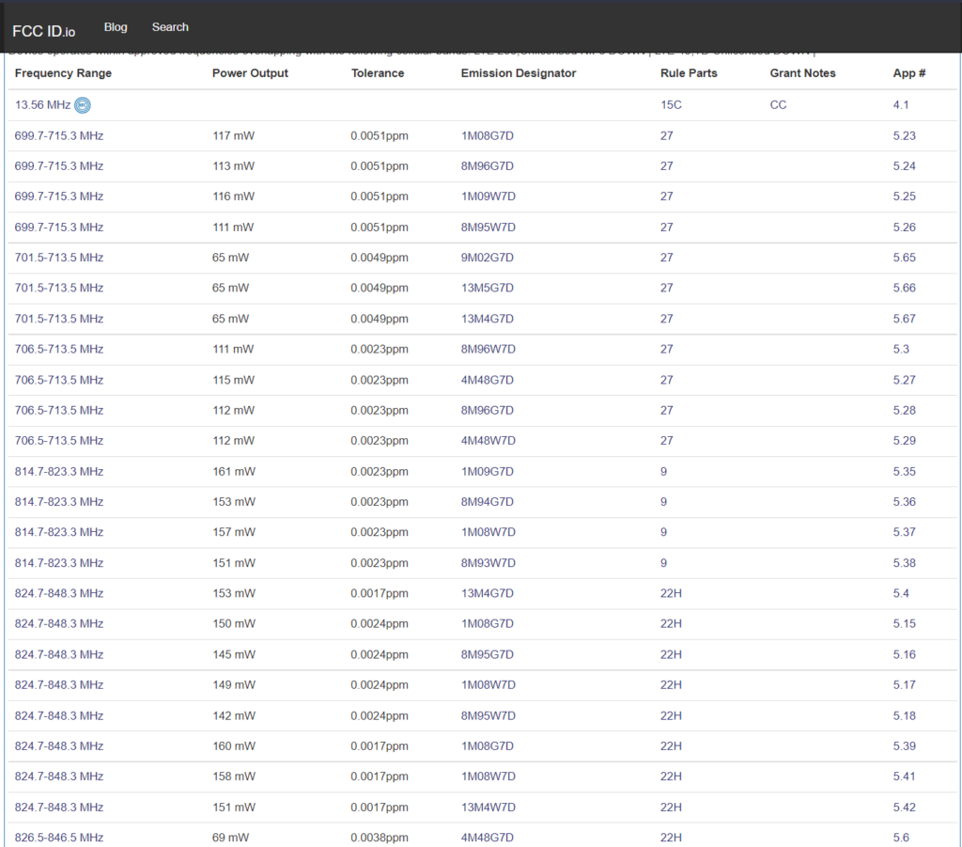Select emission designator 8M95G7D
Screen dimensions: 962x847
488,654
